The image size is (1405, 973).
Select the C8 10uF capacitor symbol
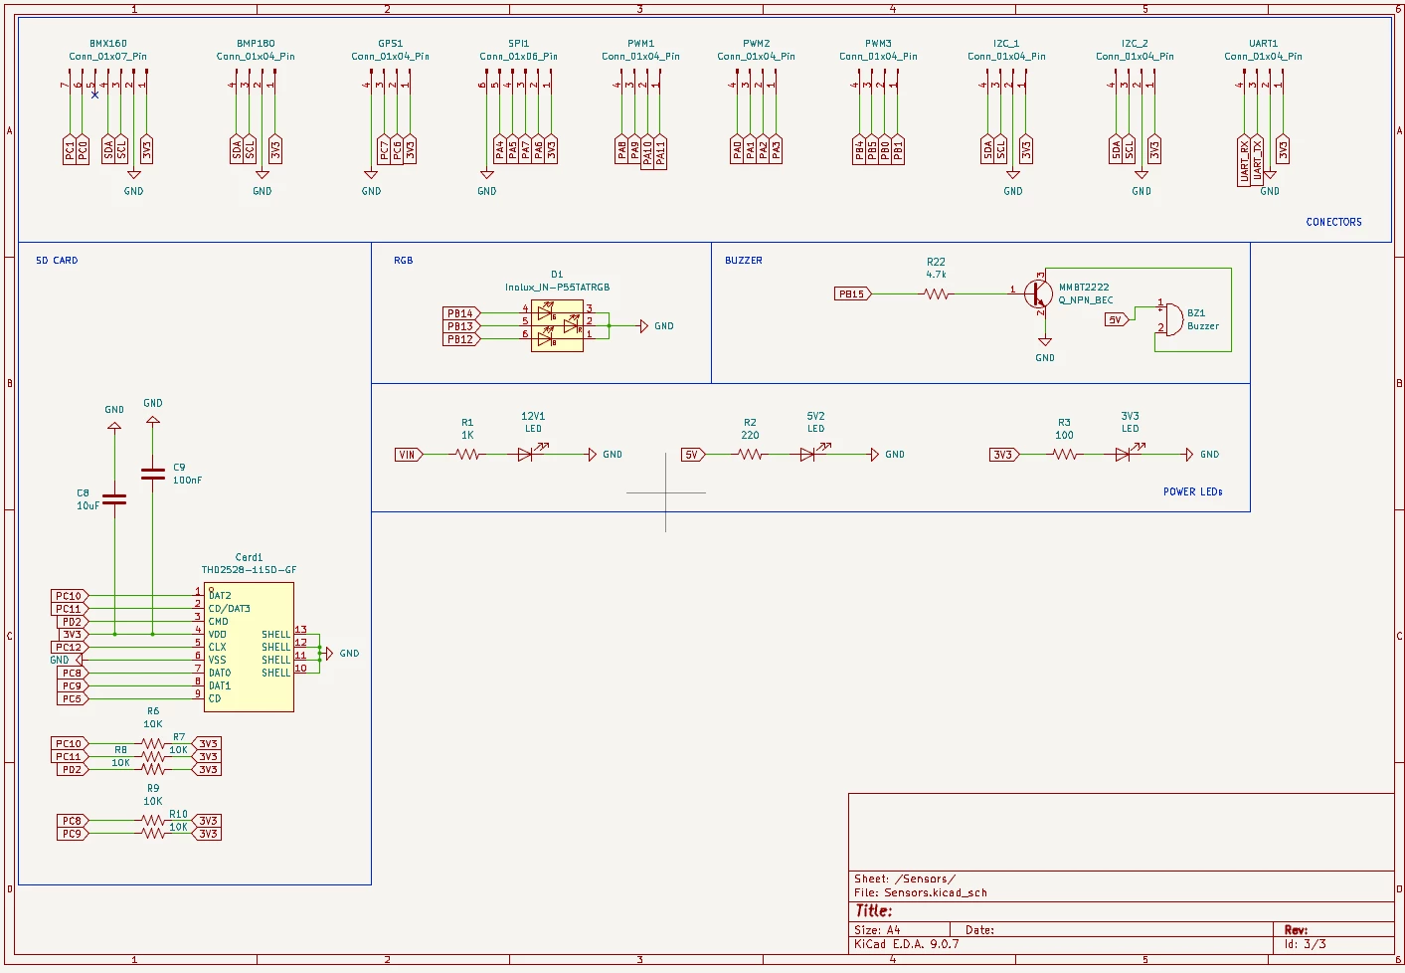pos(114,499)
